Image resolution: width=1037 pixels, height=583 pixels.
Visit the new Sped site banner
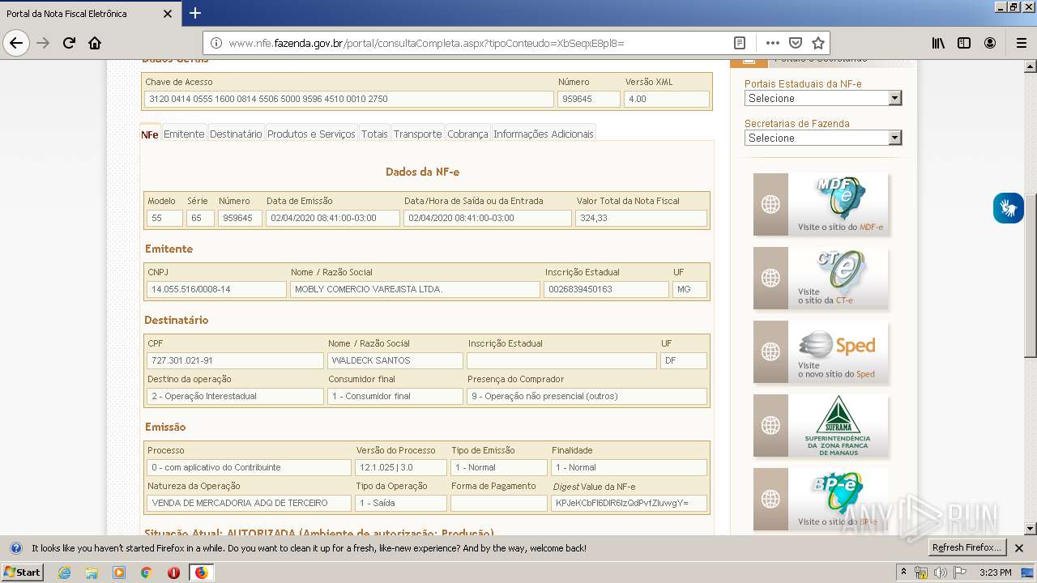coord(821,351)
